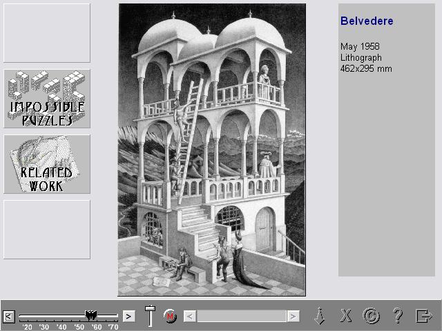Click the 'May 1958' date text
This screenshot has width=442, height=331.
pyautogui.click(x=360, y=46)
